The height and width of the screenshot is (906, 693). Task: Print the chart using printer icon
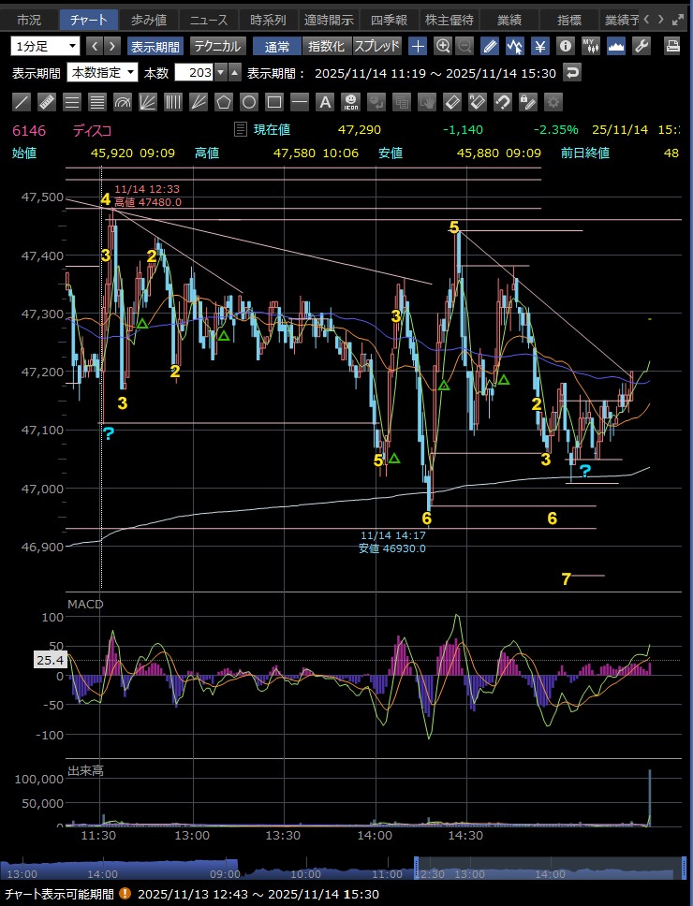pos(672,46)
